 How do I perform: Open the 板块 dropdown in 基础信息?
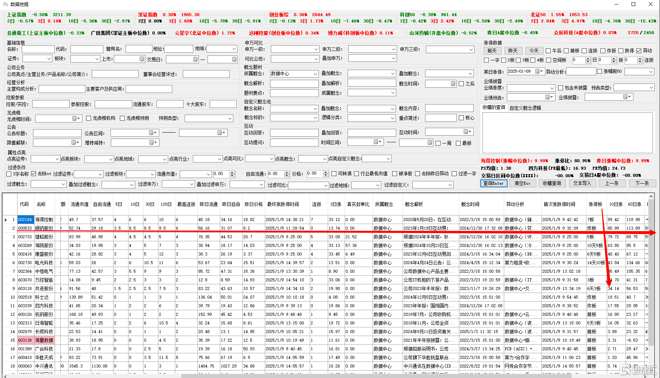(97, 59)
